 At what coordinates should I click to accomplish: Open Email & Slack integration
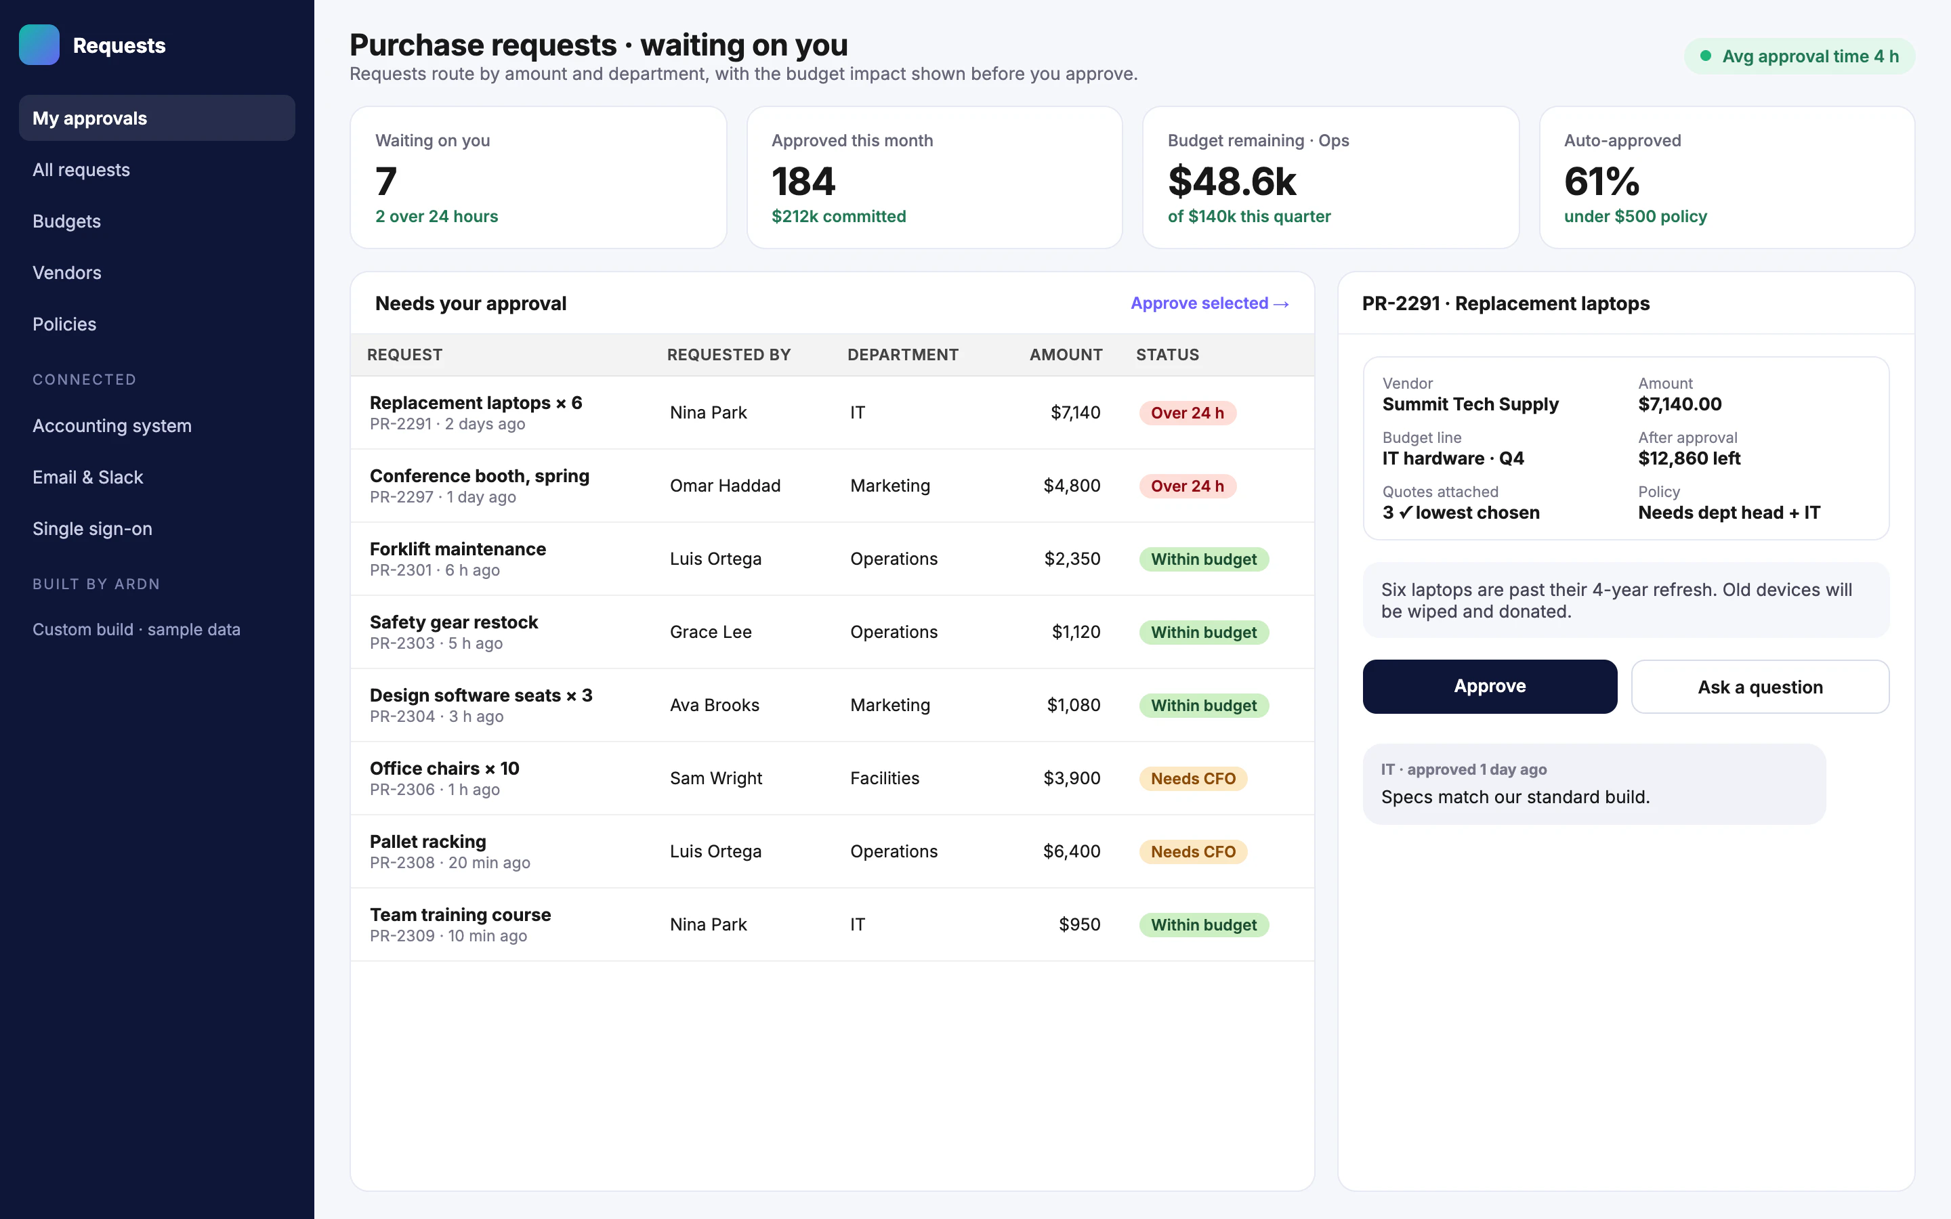(157, 477)
